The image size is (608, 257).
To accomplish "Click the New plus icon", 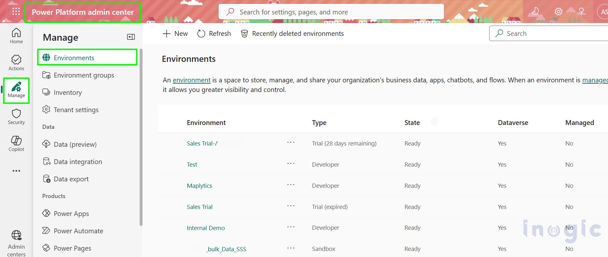I will [166, 34].
